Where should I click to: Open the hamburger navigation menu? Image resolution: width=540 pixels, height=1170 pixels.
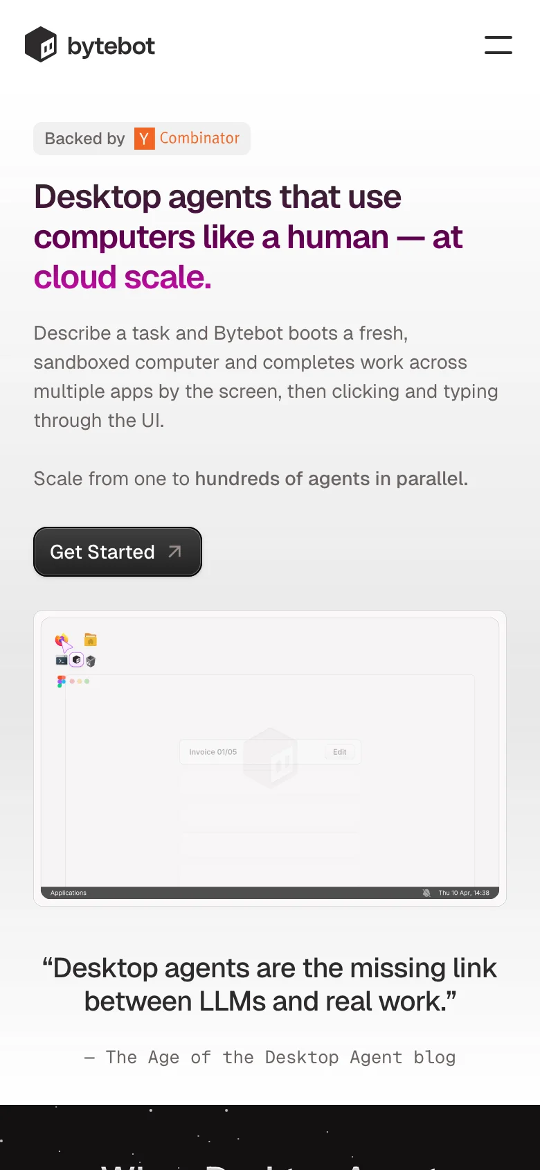pos(498,44)
